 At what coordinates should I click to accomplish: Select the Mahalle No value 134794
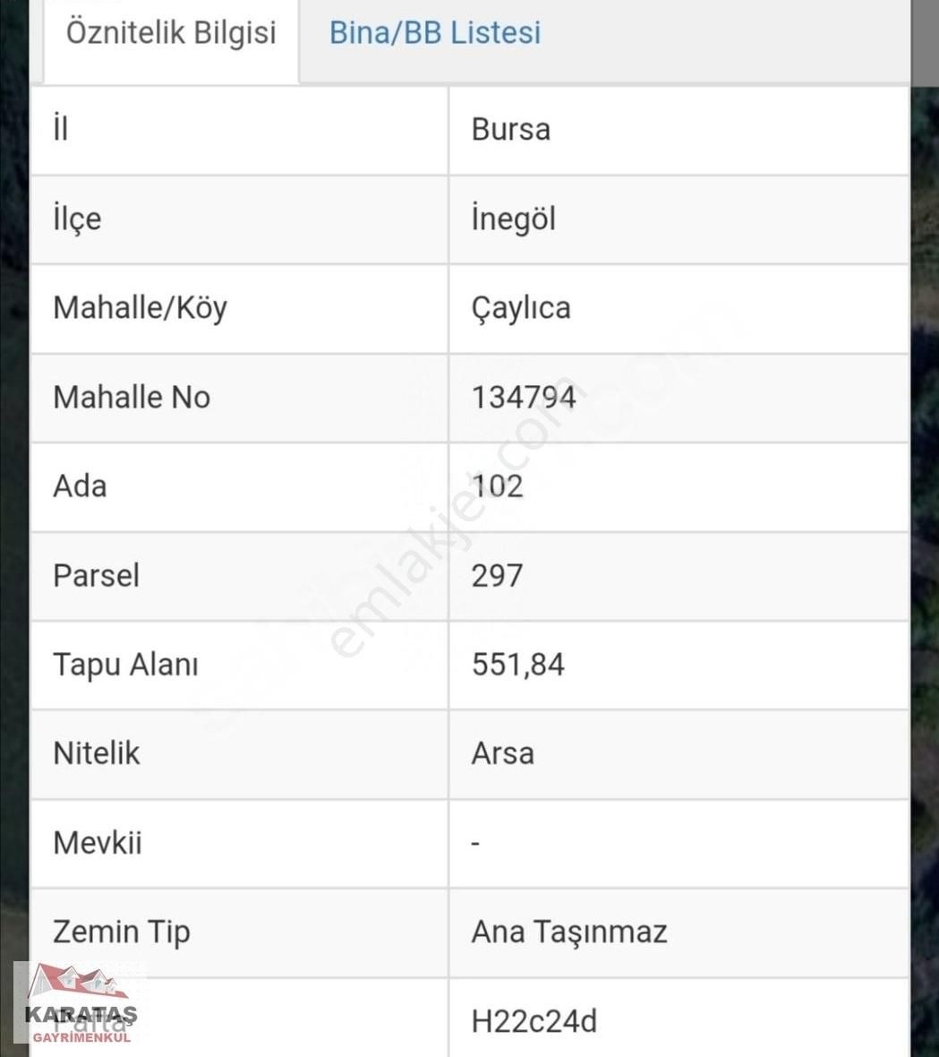(524, 397)
